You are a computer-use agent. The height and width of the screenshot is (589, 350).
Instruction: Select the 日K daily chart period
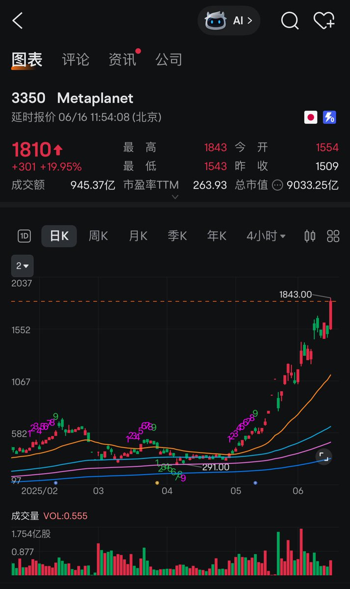click(59, 236)
